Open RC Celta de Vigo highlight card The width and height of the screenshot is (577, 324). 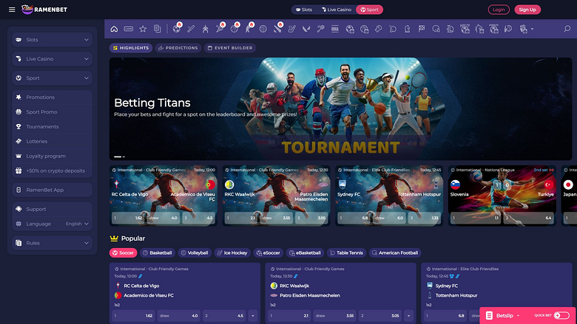[163, 196]
